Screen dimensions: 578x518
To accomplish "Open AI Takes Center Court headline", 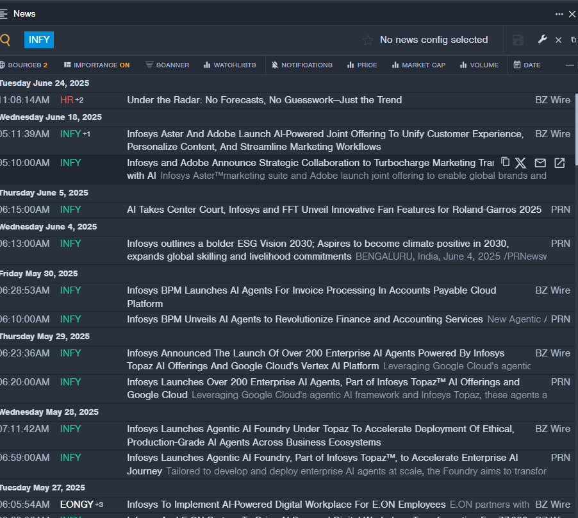I will 334,210.
